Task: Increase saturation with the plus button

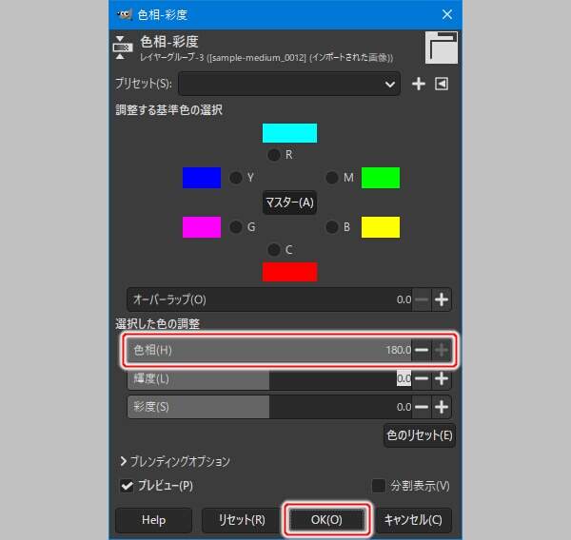Action: coord(442,407)
